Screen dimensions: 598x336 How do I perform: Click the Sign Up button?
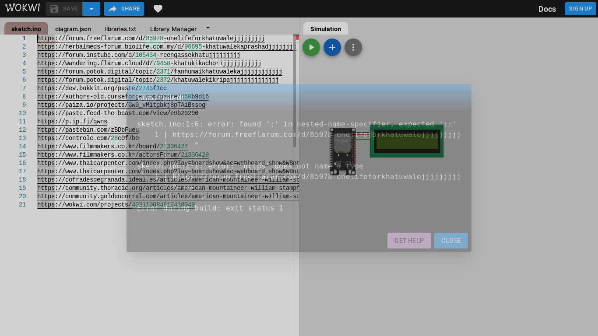[580, 9]
